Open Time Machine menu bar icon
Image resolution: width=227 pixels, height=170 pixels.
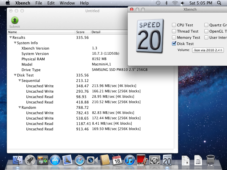(158, 3)
